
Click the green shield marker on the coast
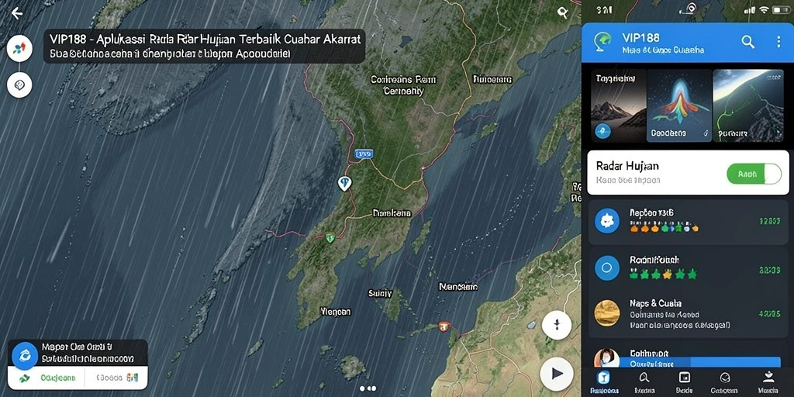tap(330, 236)
